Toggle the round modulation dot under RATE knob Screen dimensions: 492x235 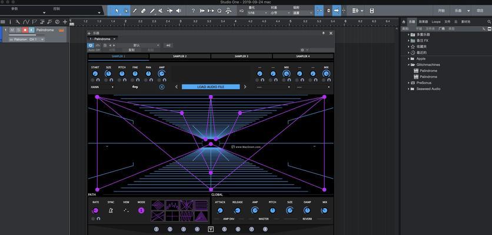pos(93,219)
